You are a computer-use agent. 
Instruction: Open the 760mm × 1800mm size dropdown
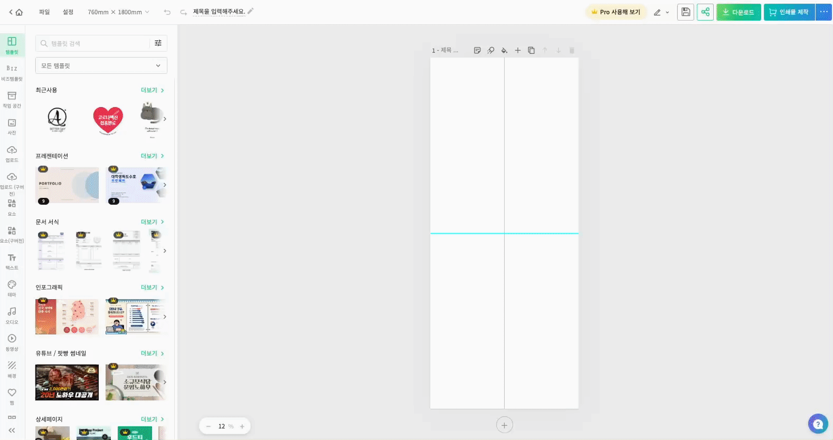click(118, 12)
